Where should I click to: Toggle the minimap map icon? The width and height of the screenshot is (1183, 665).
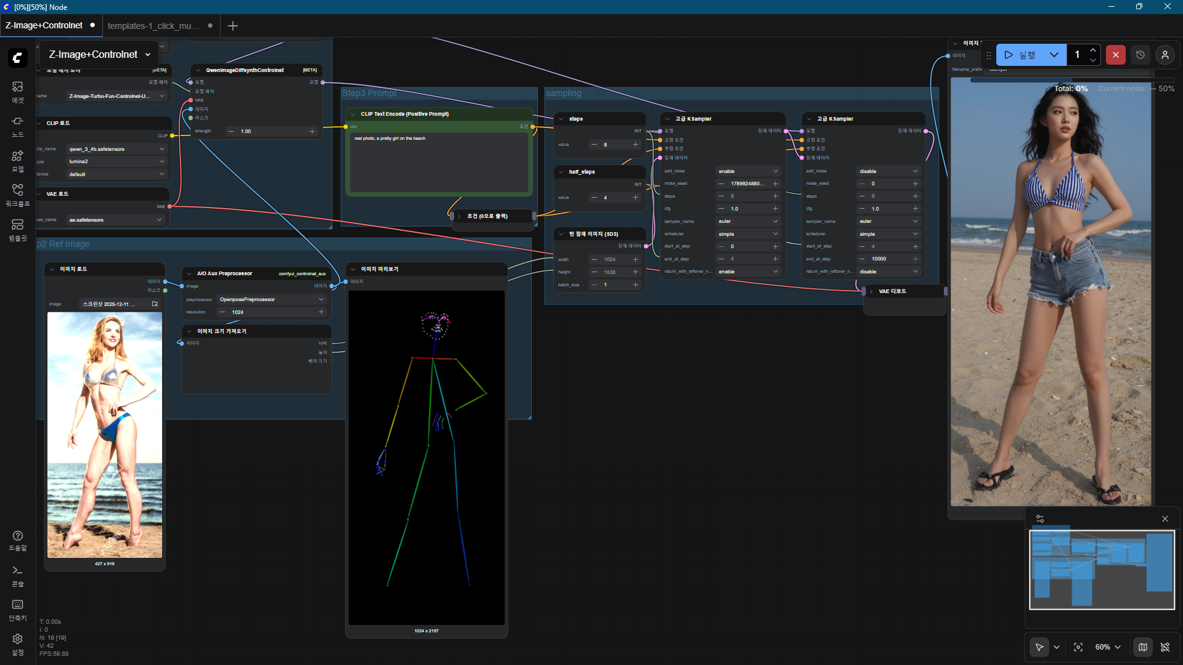pos(1143,647)
